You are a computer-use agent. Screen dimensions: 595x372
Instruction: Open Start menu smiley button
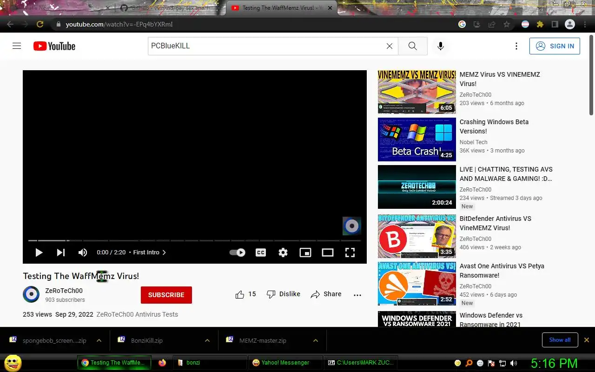[13, 363]
